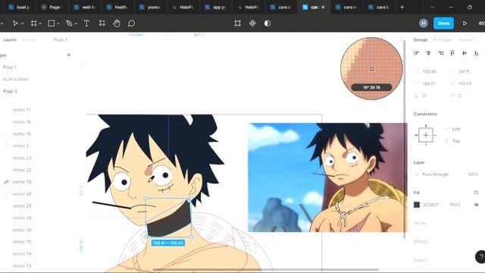Image resolution: width=485 pixels, height=273 pixels.
Task: Click the dark fill color swatch
Action: tap(417, 205)
